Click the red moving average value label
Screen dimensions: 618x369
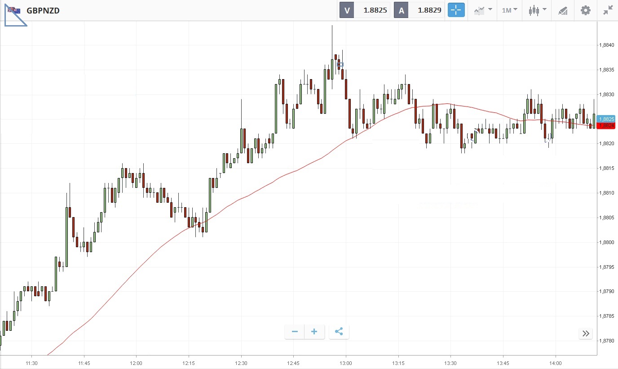606,126
